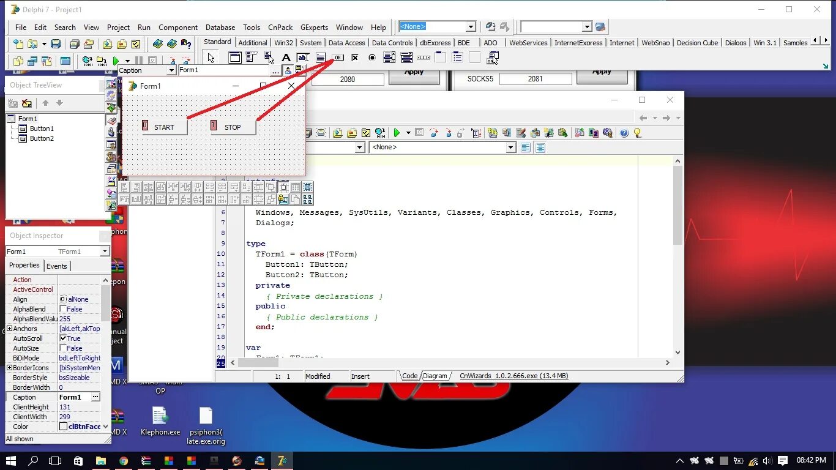Image resolution: width=836 pixels, height=470 pixels.
Task: Expand the Anchors property
Action: (9, 329)
